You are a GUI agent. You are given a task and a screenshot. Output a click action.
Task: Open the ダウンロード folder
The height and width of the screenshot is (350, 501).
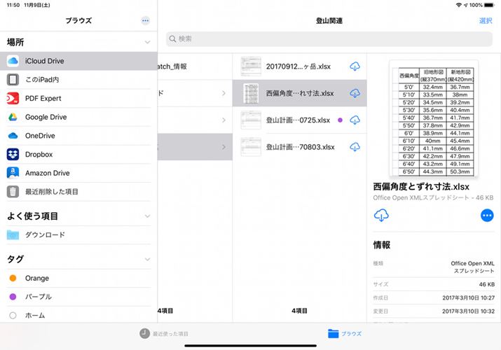point(45,235)
